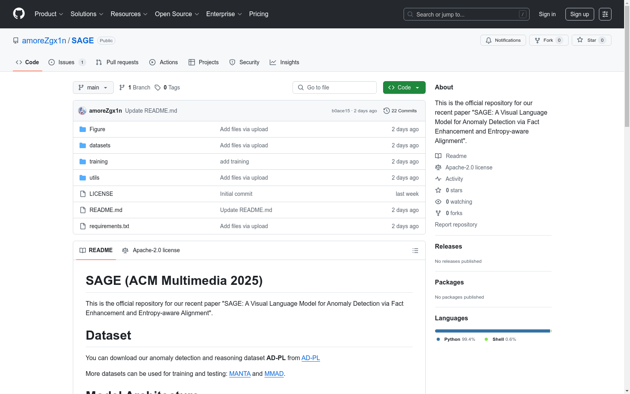
Task: Expand the Resources menu
Action: (x=129, y=14)
